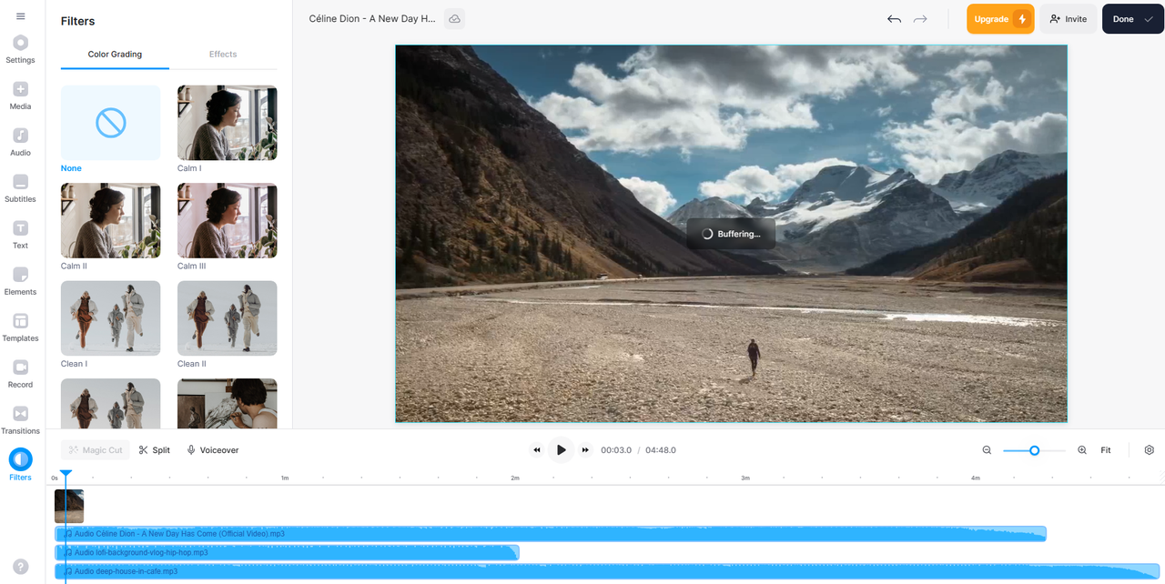Image resolution: width=1165 pixels, height=584 pixels.
Task: Rewind with the skip back button
Action: pos(537,450)
